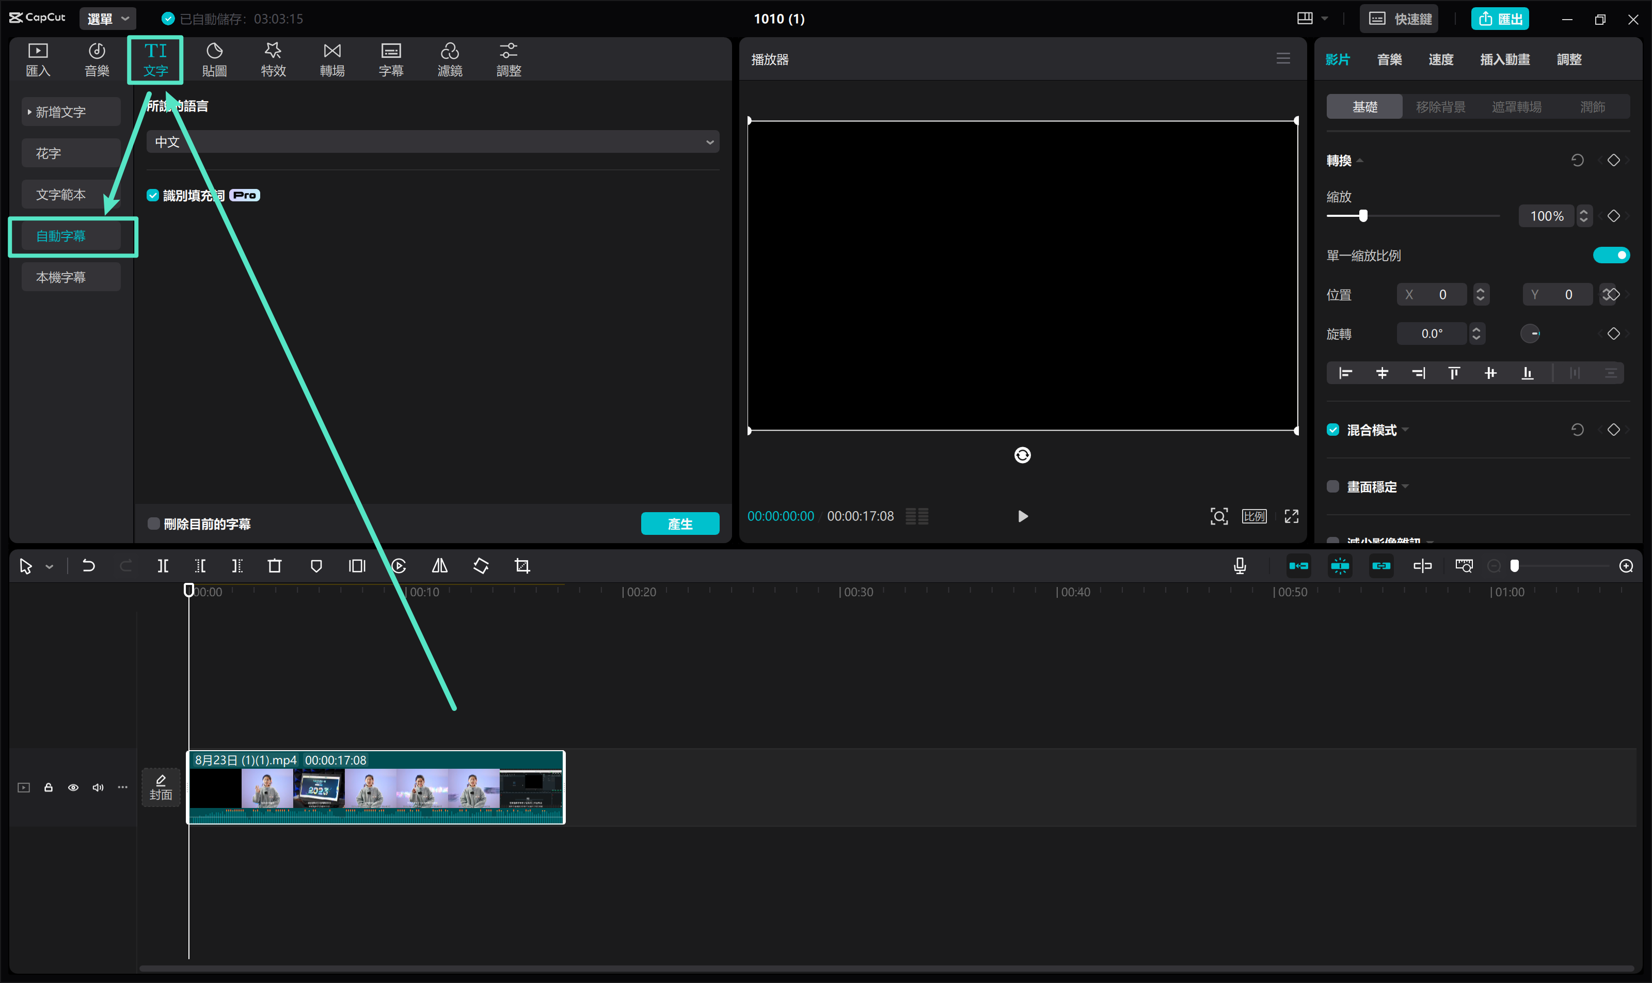Open the 選單 menu dropdown
The width and height of the screenshot is (1652, 983).
(108, 19)
